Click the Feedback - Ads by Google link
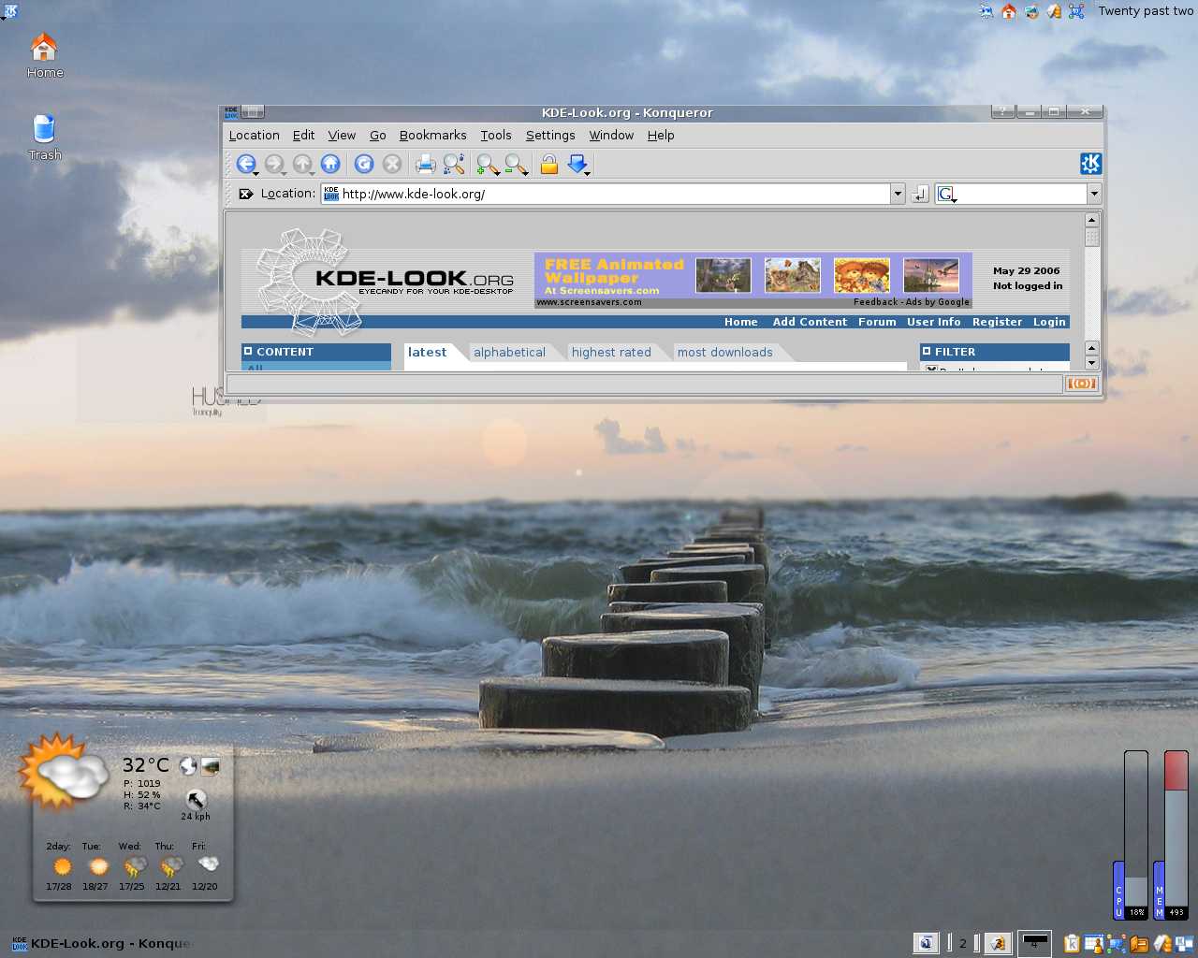 [x=912, y=302]
